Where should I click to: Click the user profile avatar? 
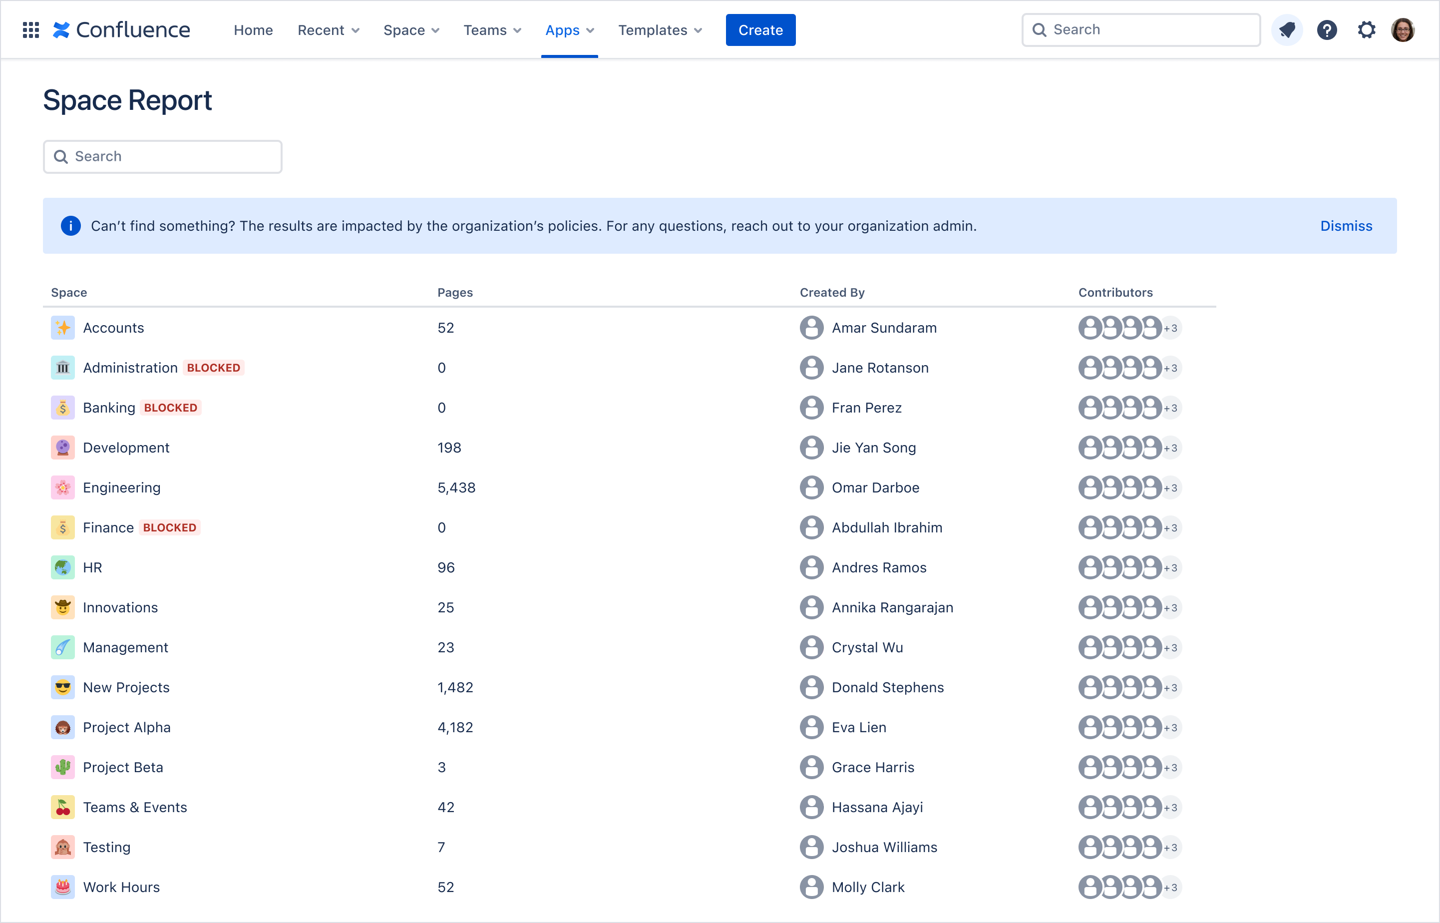coord(1403,30)
